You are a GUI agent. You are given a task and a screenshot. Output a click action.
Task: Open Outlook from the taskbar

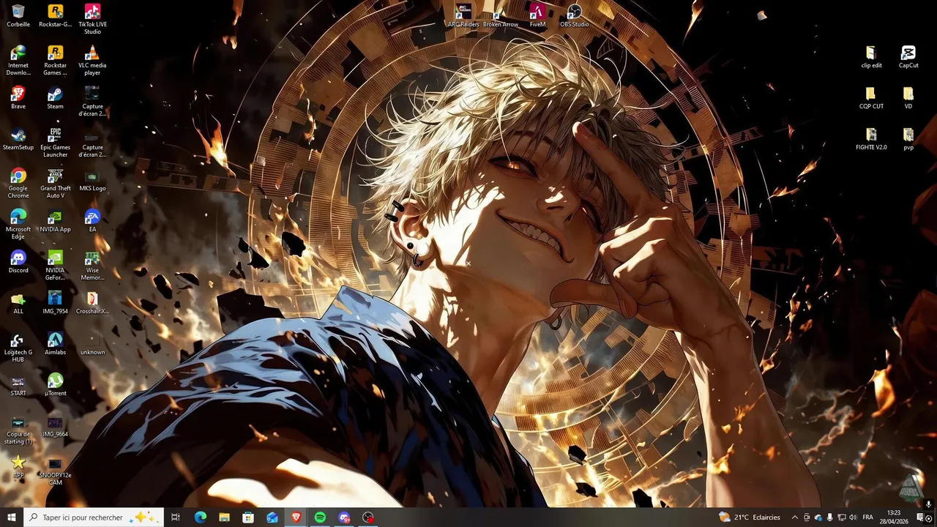pos(272,517)
